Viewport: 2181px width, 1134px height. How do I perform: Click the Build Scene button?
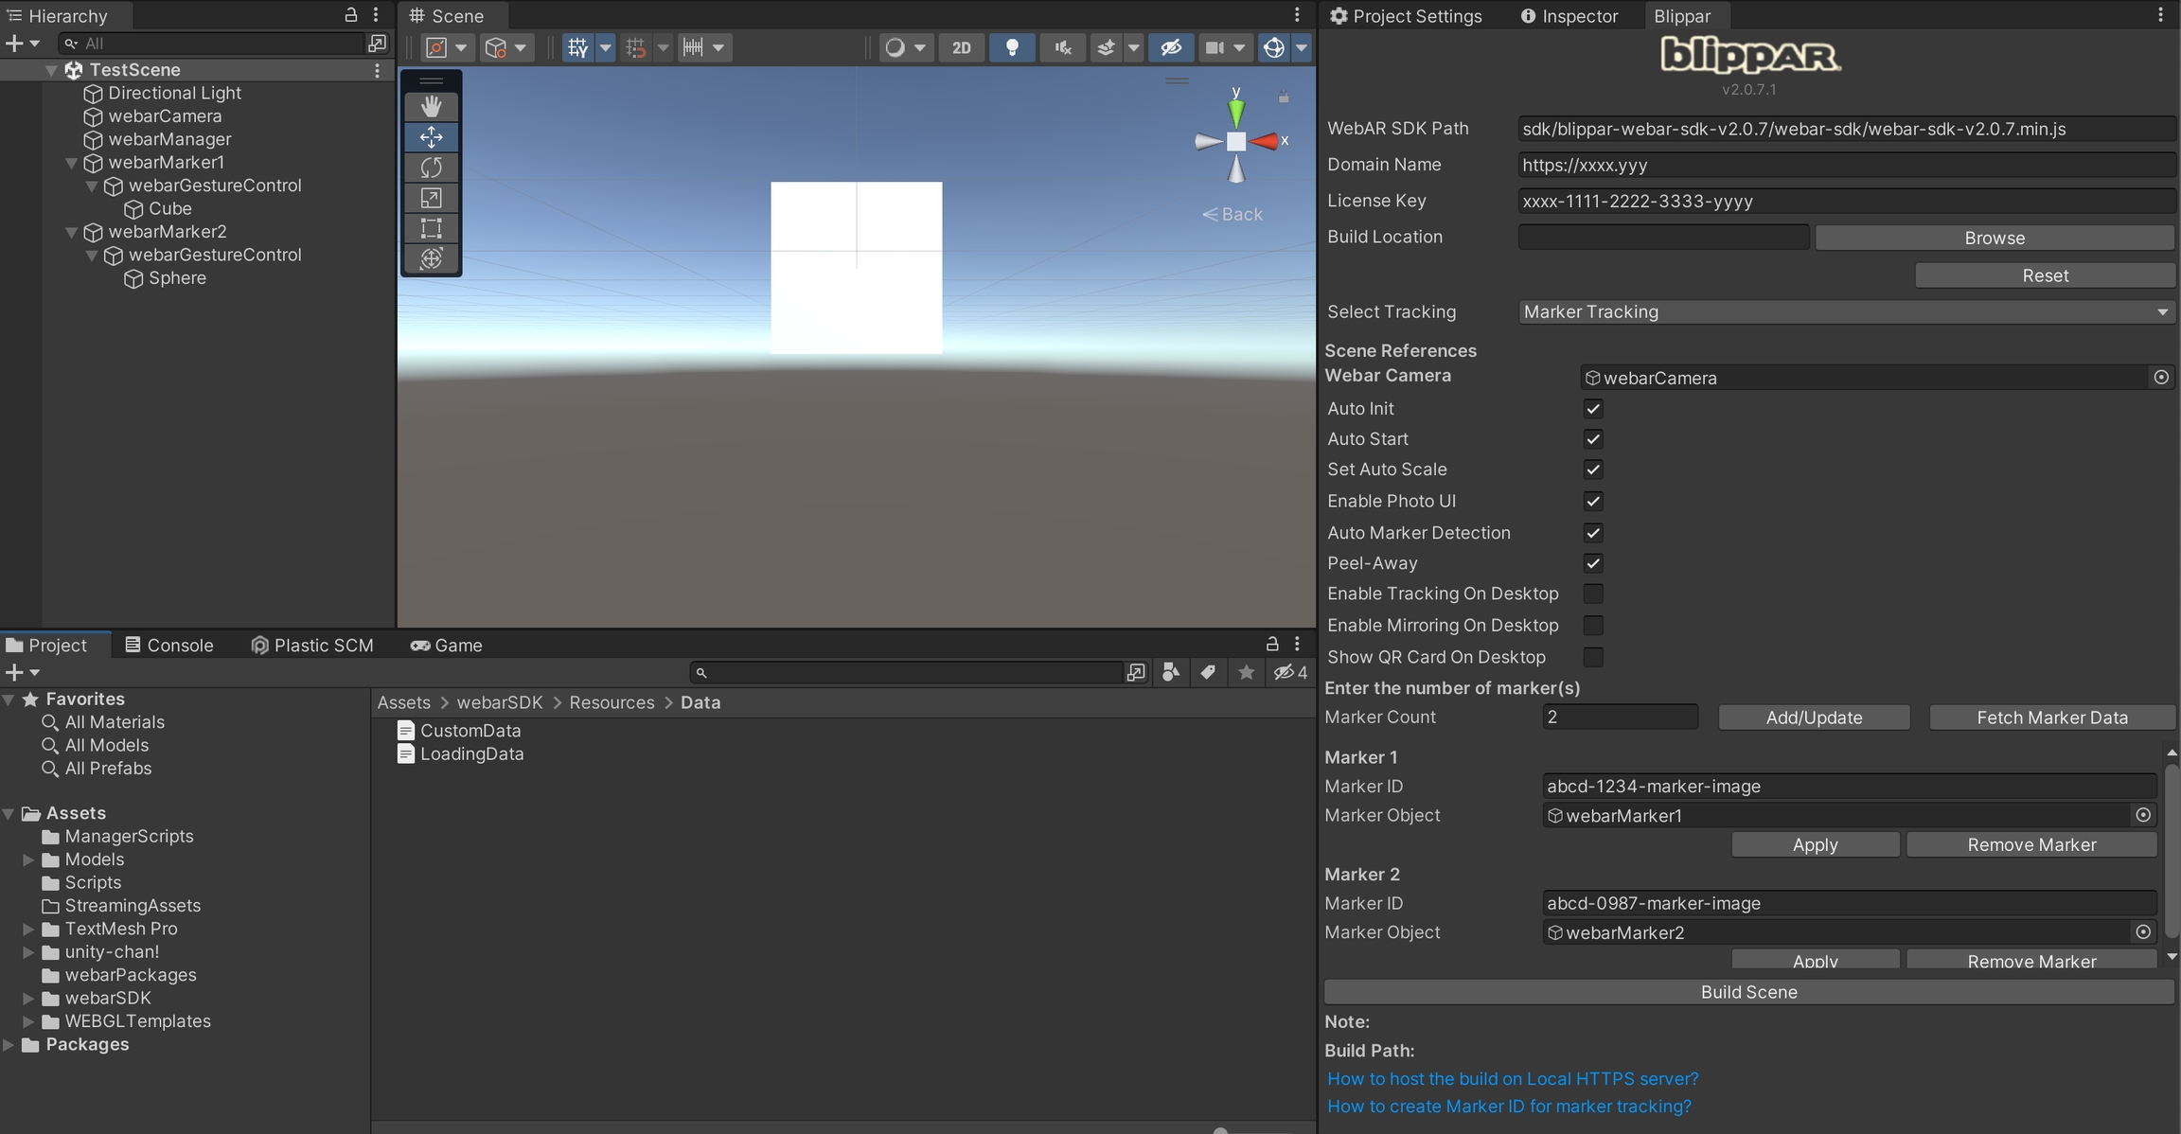1748,992
